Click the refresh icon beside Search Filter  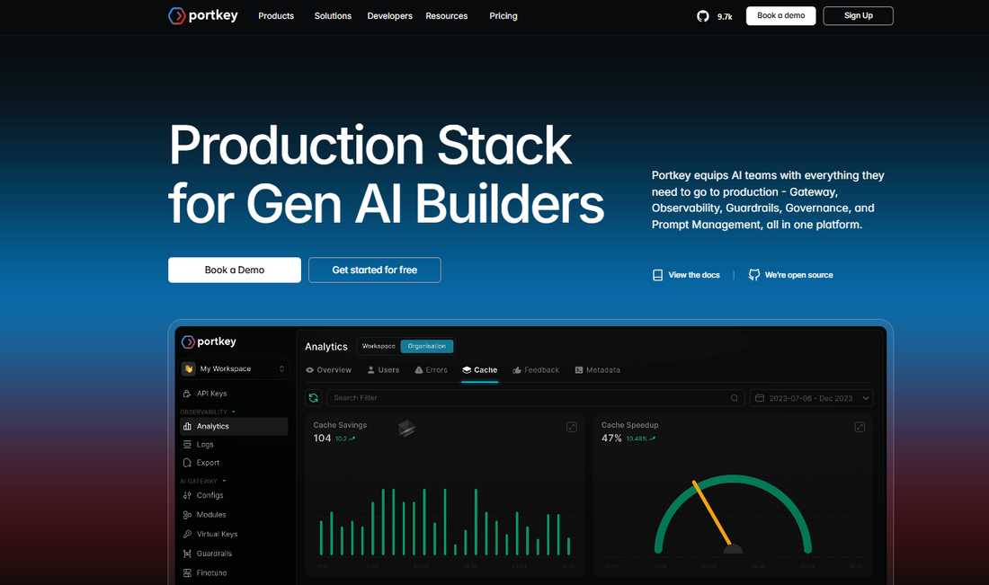click(x=314, y=398)
